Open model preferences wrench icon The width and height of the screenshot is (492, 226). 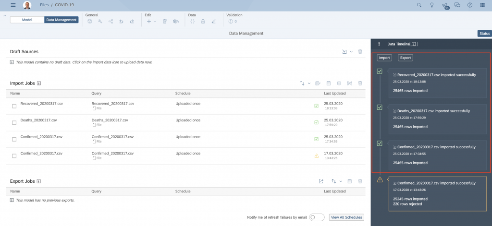point(100,21)
